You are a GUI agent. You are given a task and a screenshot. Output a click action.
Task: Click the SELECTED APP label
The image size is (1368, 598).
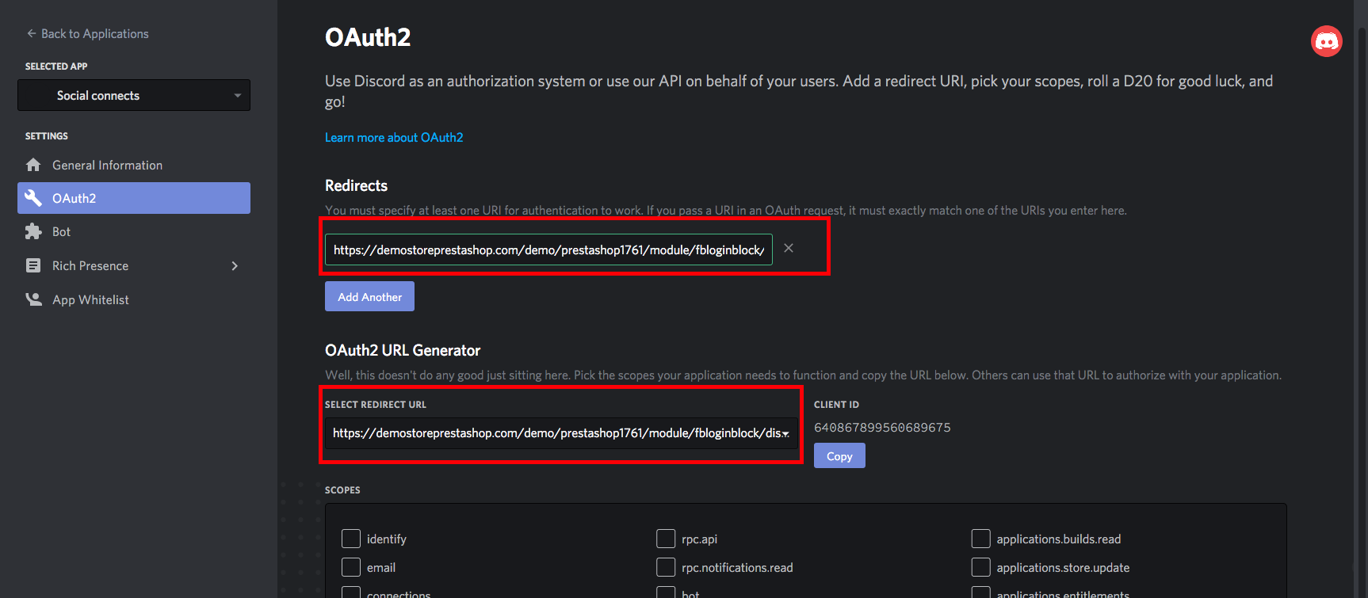(x=56, y=67)
